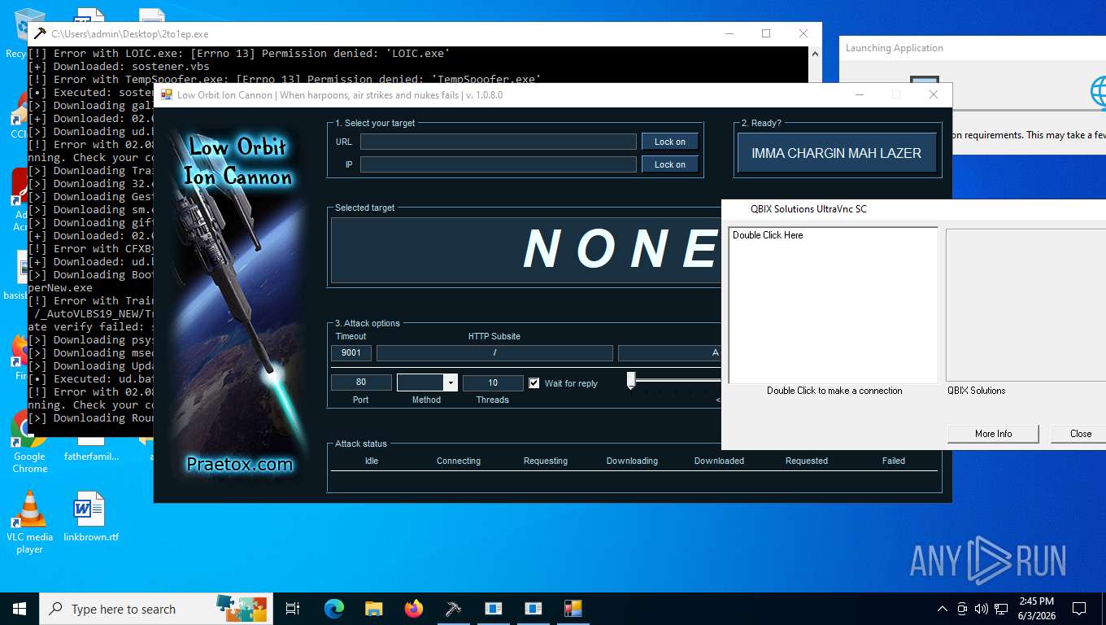Image resolution: width=1106 pixels, height=625 pixels.
Task: Click the Requested attack status column
Action: coord(806,461)
